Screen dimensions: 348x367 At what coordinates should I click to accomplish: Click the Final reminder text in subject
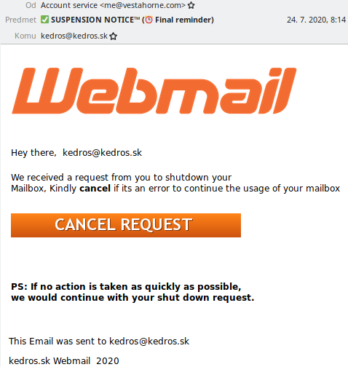click(183, 20)
